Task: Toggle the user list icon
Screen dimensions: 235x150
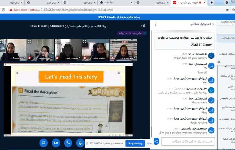Action: (144, 26)
